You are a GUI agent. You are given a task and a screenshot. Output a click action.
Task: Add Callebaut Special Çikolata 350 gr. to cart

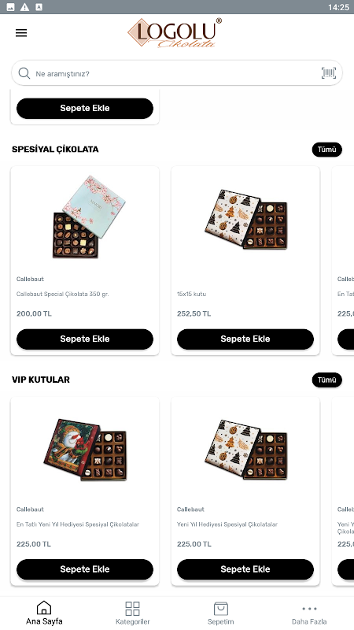(x=85, y=339)
